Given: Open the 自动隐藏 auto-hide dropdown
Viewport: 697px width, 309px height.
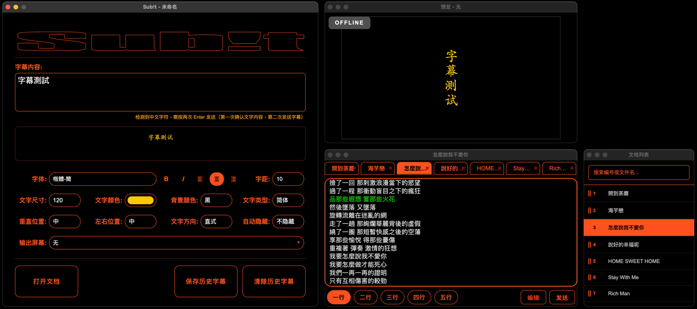Looking at the screenshot, I should [x=288, y=222].
